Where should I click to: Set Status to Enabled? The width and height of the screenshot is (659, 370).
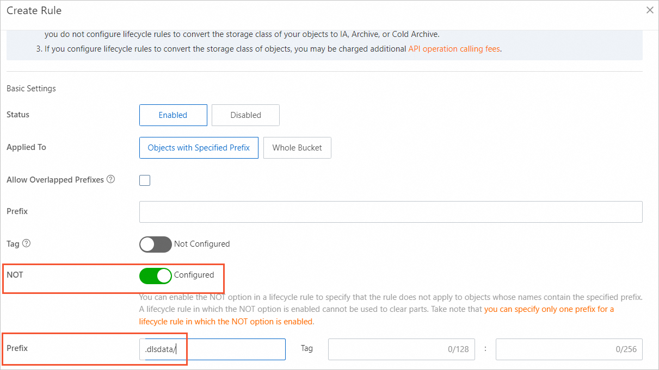[173, 115]
